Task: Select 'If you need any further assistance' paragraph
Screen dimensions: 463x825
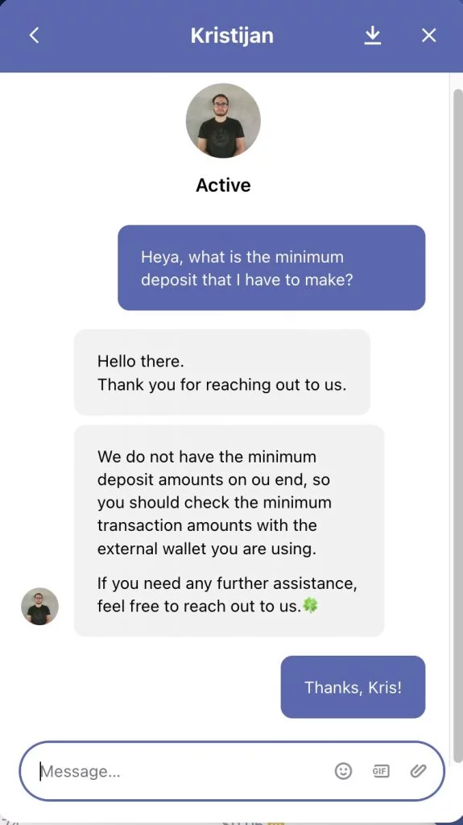Action: pyautogui.click(x=227, y=595)
